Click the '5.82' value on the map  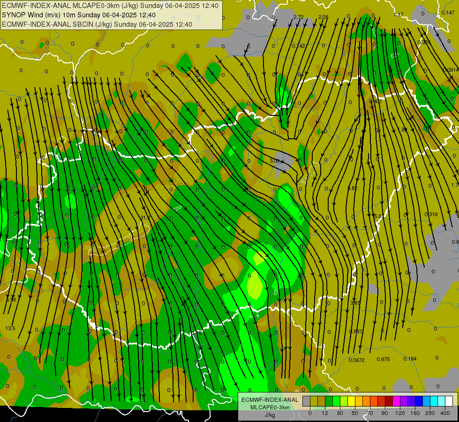coord(353,188)
